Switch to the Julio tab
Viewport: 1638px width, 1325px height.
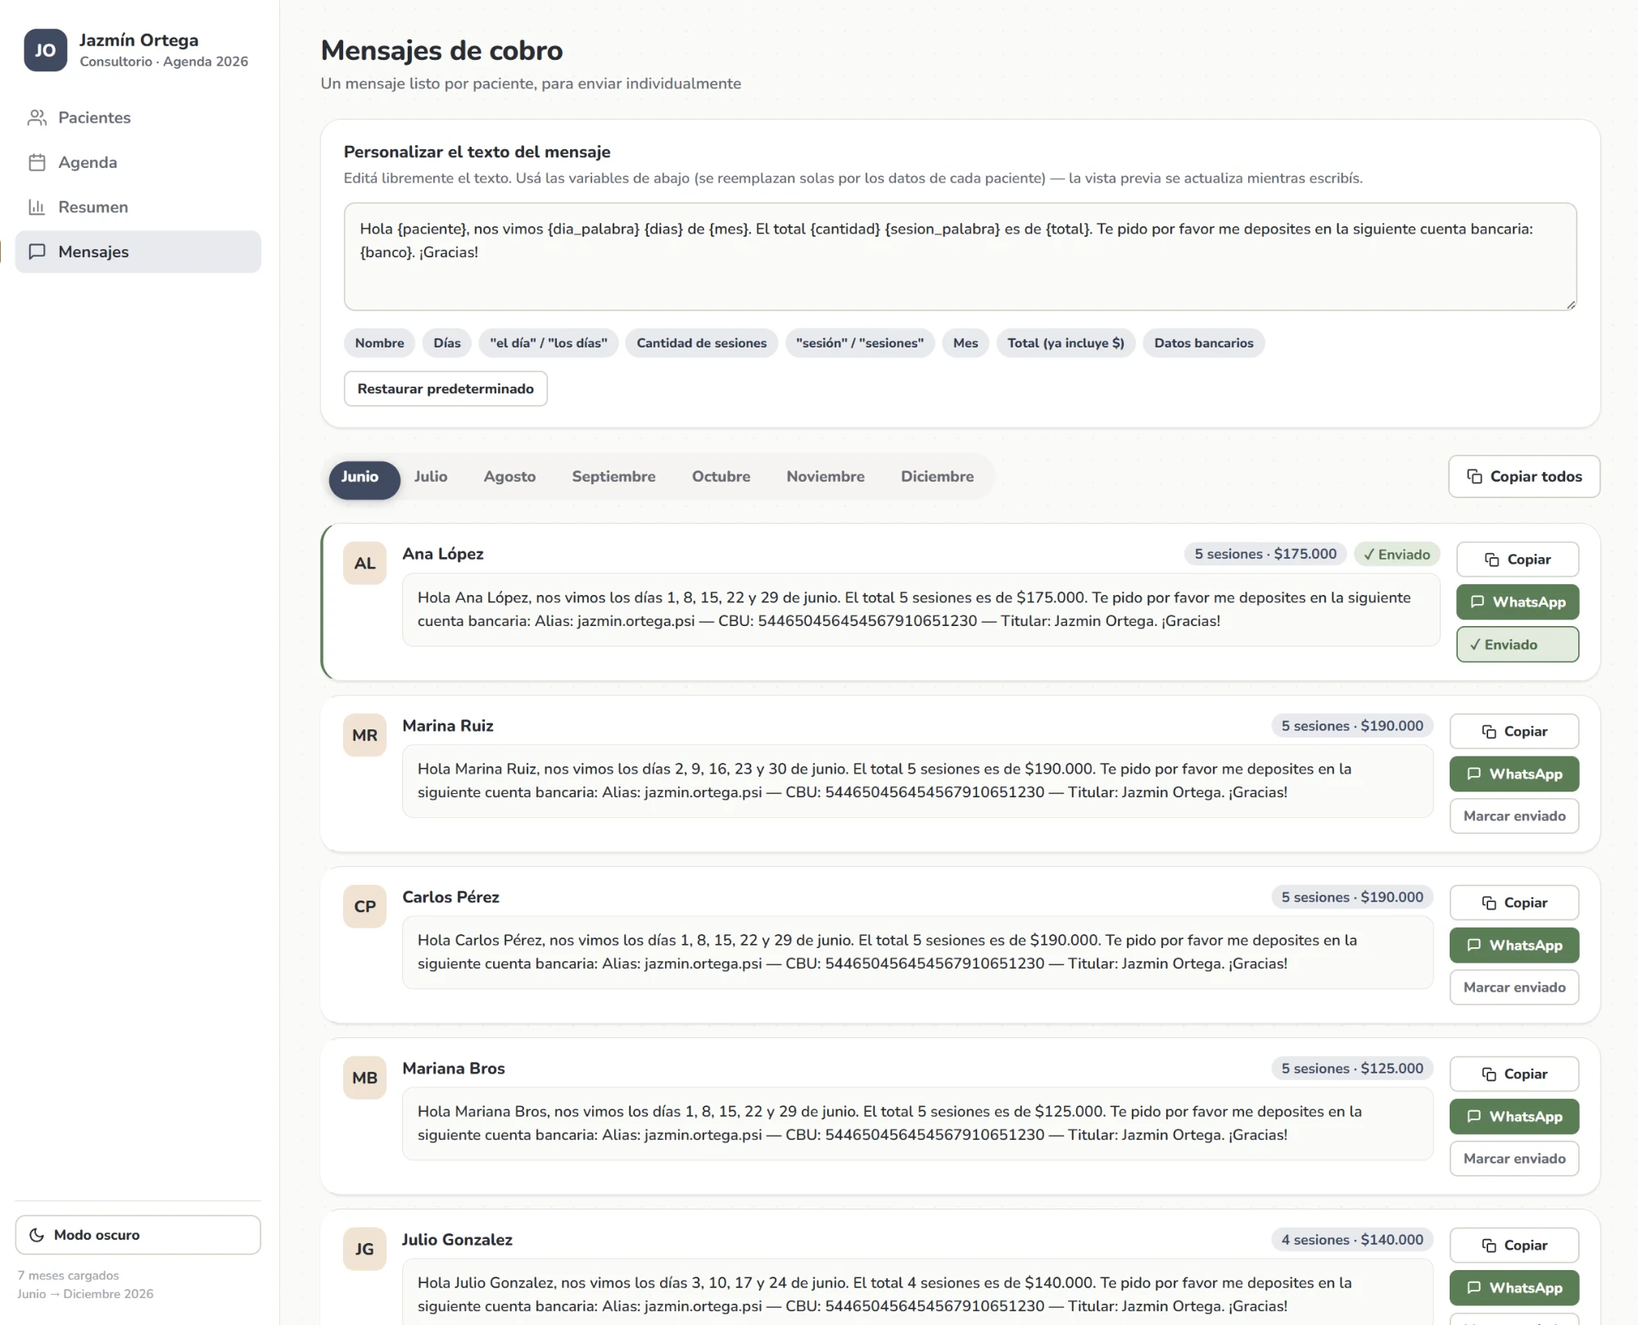[x=431, y=477]
